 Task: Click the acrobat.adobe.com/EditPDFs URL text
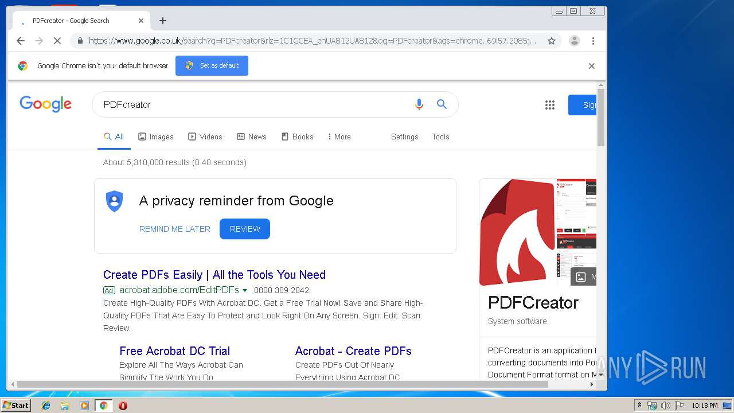pyautogui.click(x=179, y=290)
